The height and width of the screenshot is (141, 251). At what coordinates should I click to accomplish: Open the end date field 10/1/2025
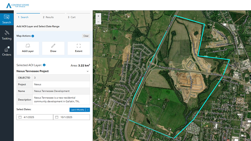coord(71,117)
